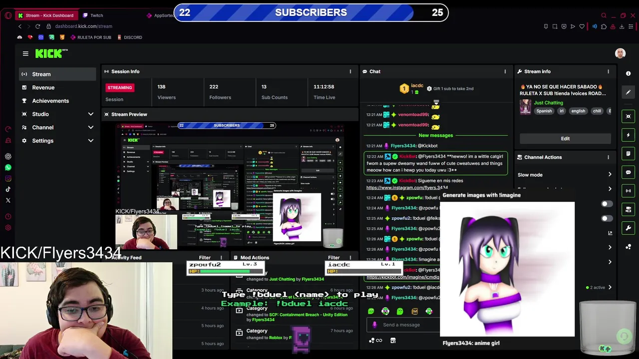Viewport: 639px width, 359px height.
Task: Open the Activity Feed Filter dropdown
Action: pos(205,258)
